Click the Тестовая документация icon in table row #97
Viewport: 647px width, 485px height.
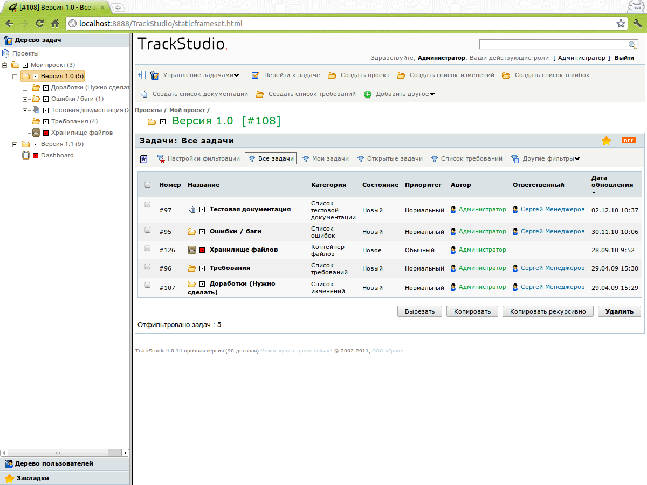coord(192,209)
